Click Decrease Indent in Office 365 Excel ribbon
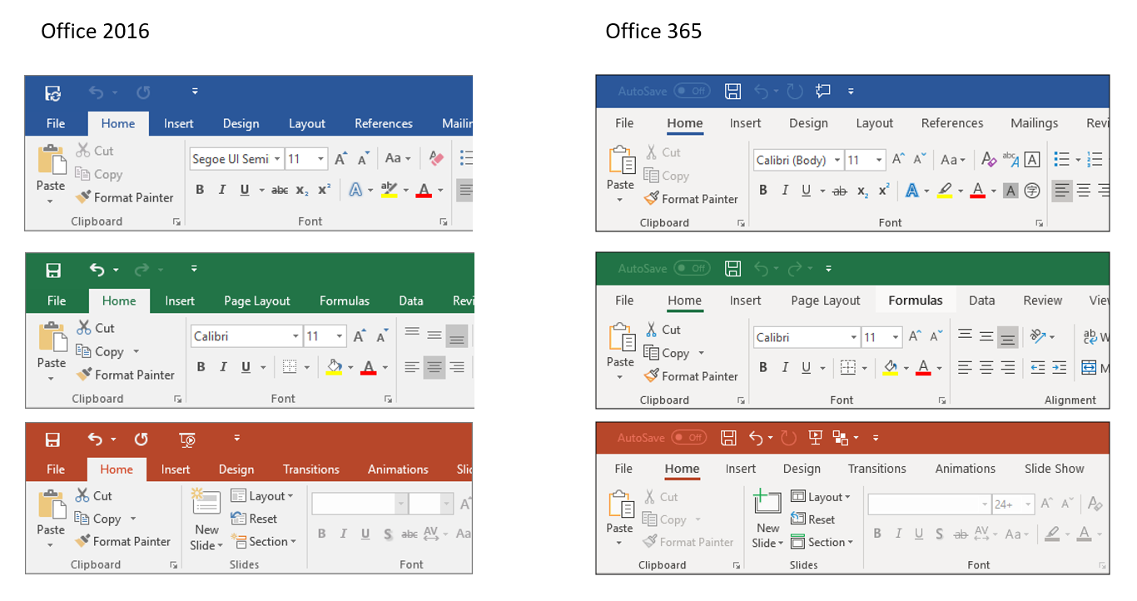Viewport: 1137px width, 601px height. click(1038, 367)
